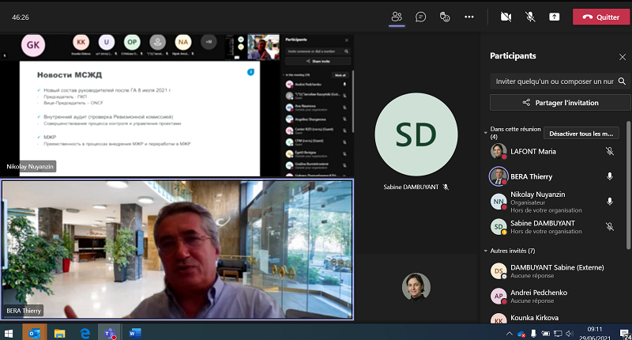The image size is (632, 340).
Task: Toggle the participants panel icon
Action: (x=397, y=17)
